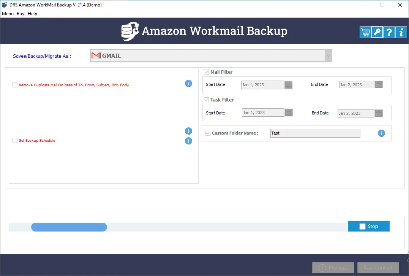Stop the running backup process

(369, 226)
